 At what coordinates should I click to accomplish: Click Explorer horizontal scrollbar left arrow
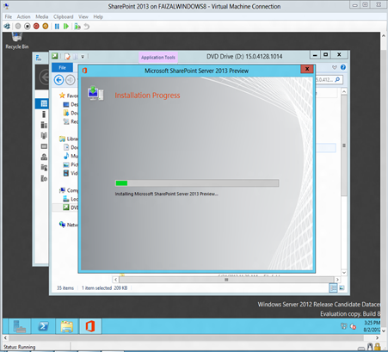[x=115, y=280]
